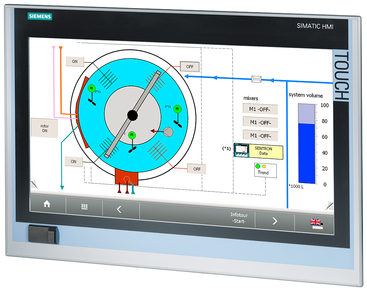Open the SENTRON device thumbnail icon

242,151
